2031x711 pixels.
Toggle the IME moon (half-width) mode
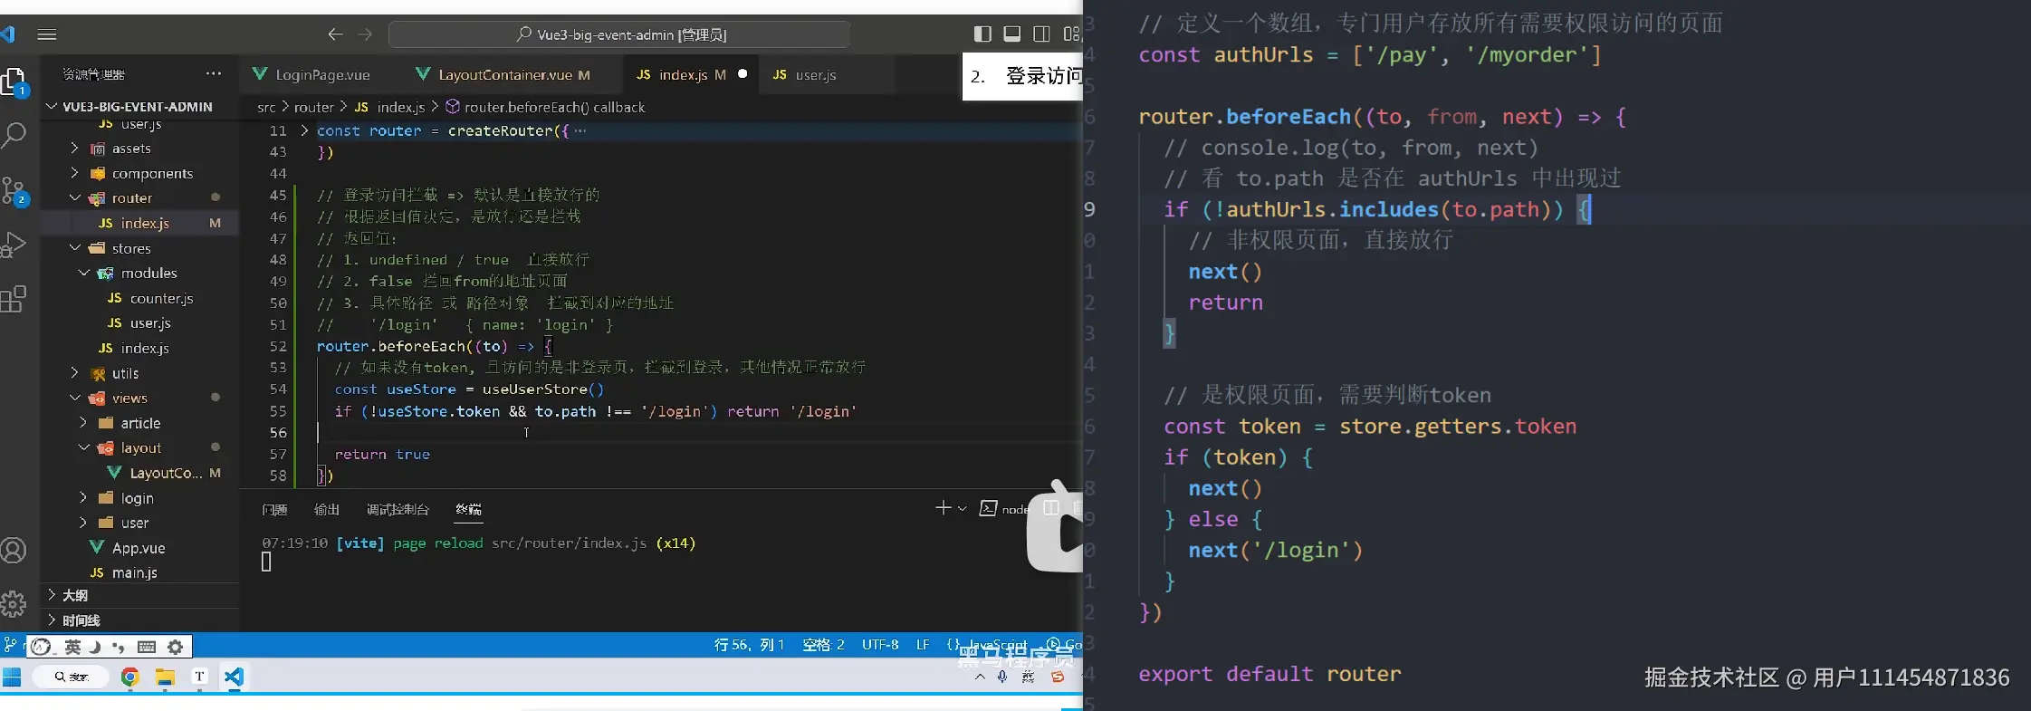(x=96, y=647)
